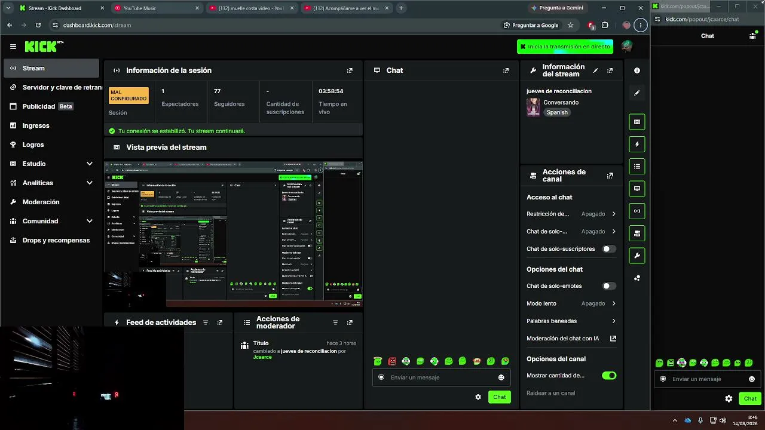765x430 pixels.
Task: Toggle moderator actions list icon in right rail
Action: tap(637, 167)
